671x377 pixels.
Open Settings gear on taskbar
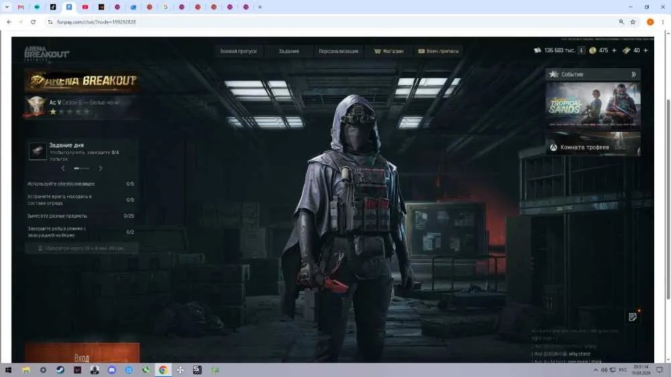(43, 370)
